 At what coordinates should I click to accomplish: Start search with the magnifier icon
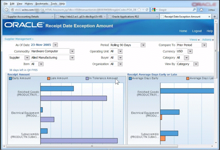[x=194, y=9]
